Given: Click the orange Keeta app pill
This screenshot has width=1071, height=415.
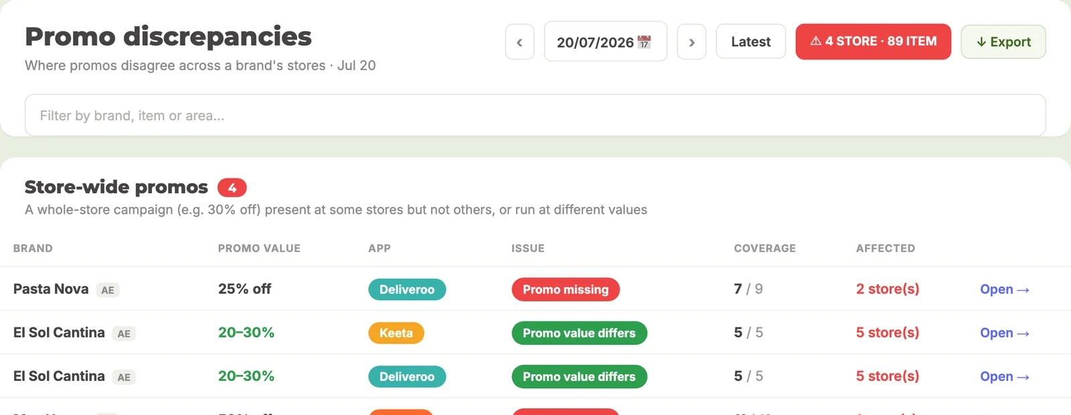Looking at the screenshot, I should click(x=396, y=333).
